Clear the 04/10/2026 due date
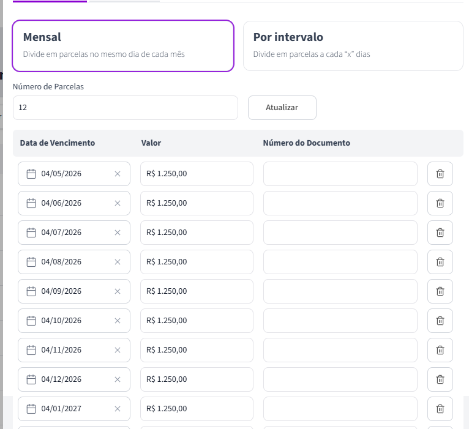Viewport: 469px width, 429px height. (x=118, y=321)
